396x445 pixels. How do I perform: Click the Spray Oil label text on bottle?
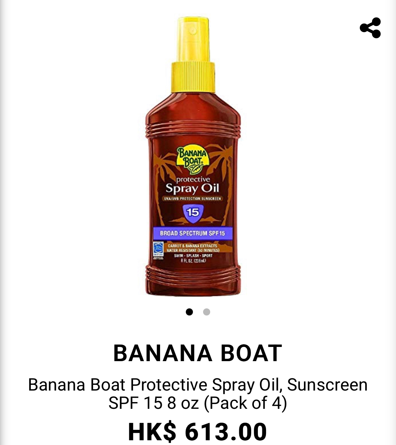pyautogui.click(x=192, y=188)
